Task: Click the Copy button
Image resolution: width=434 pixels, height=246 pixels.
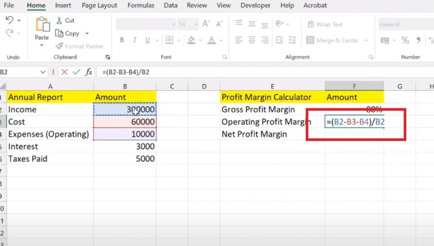Action: (x=68, y=33)
